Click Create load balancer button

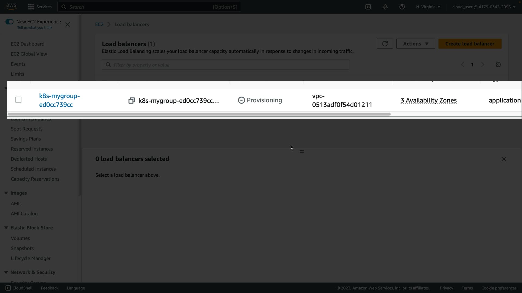coord(470,44)
